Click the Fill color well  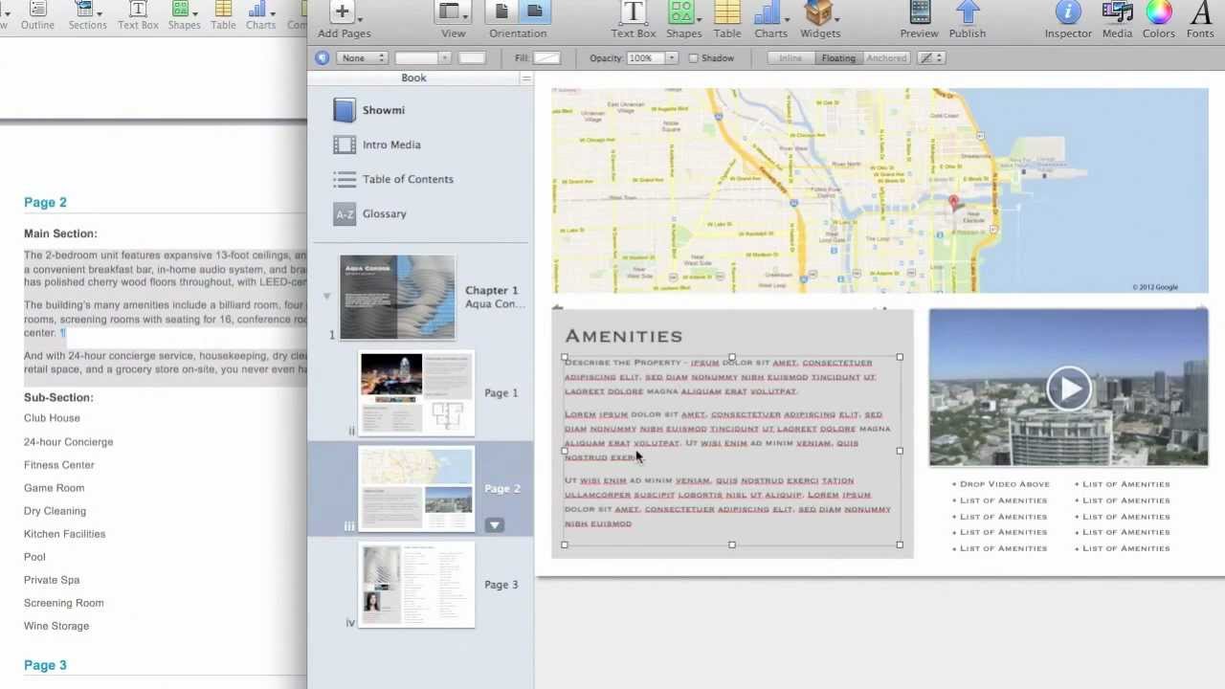tap(546, 58)
